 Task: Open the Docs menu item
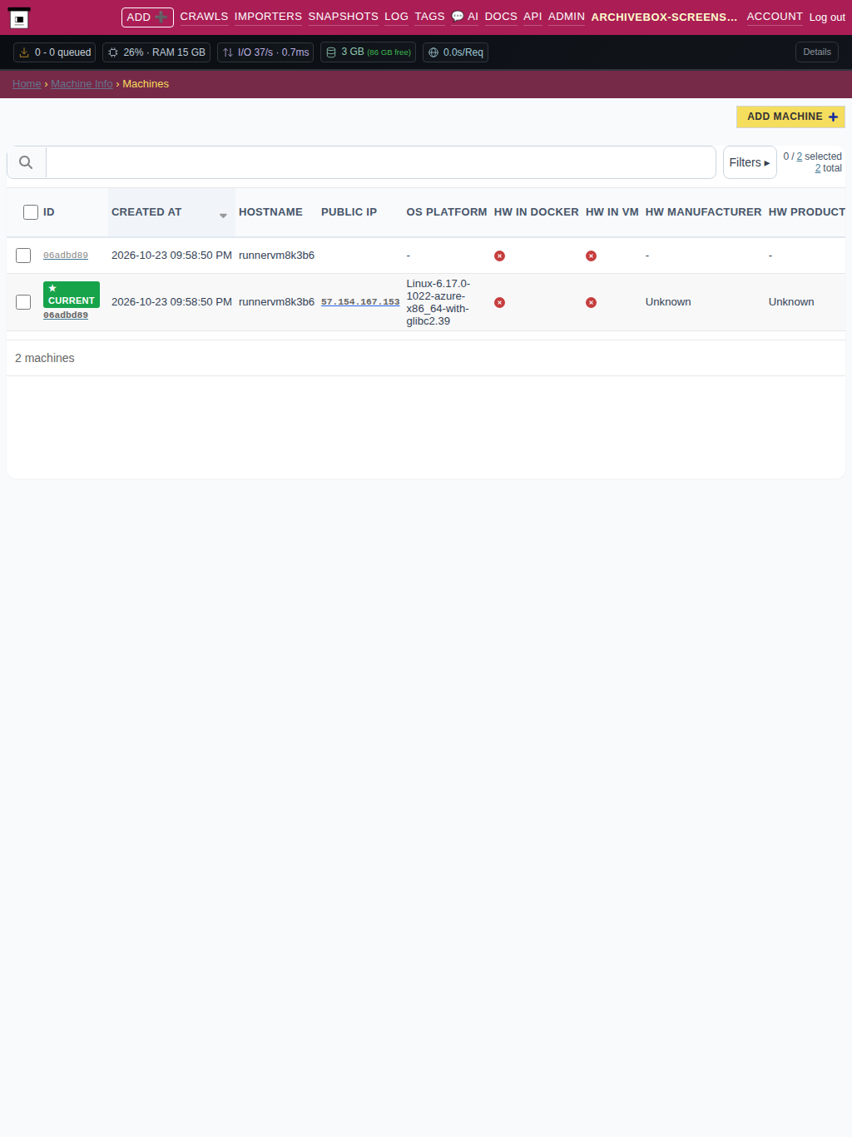[501, 17]
